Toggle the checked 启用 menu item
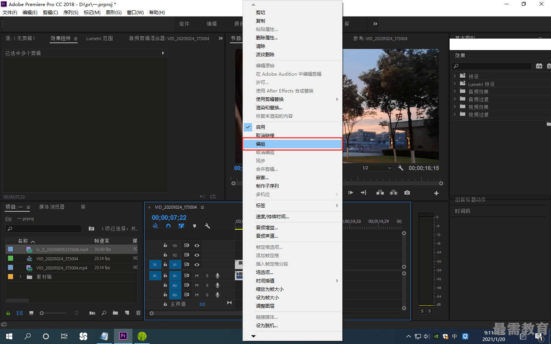Image resolution: width=551 pixels, height=344 pixels. pos(292,127)
